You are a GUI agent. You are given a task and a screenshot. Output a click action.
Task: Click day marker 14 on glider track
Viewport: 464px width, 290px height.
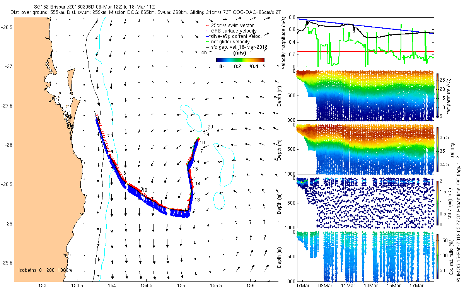(198, 184)
